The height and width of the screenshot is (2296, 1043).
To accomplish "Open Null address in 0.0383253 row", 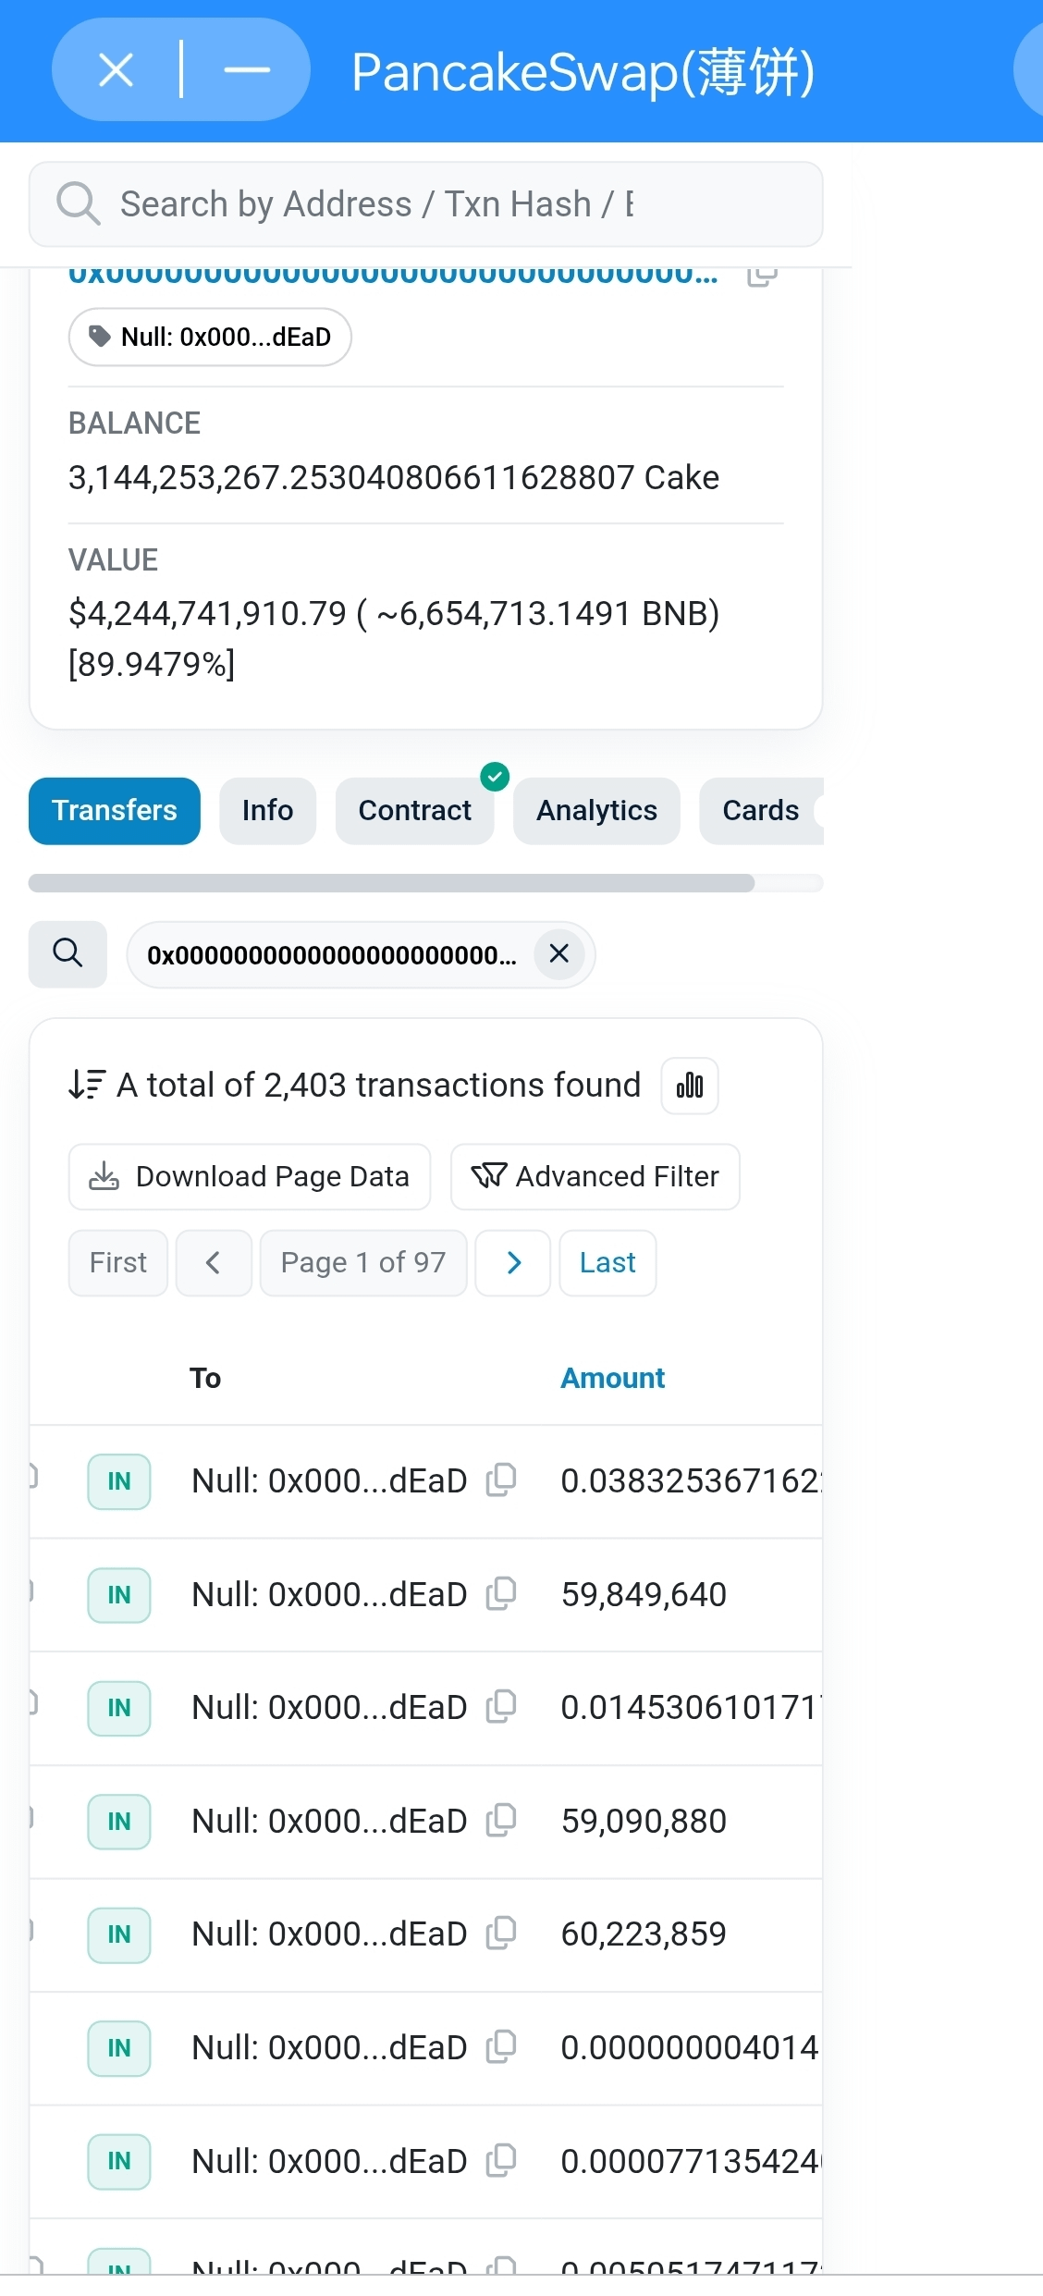I will coord(329,1481).
